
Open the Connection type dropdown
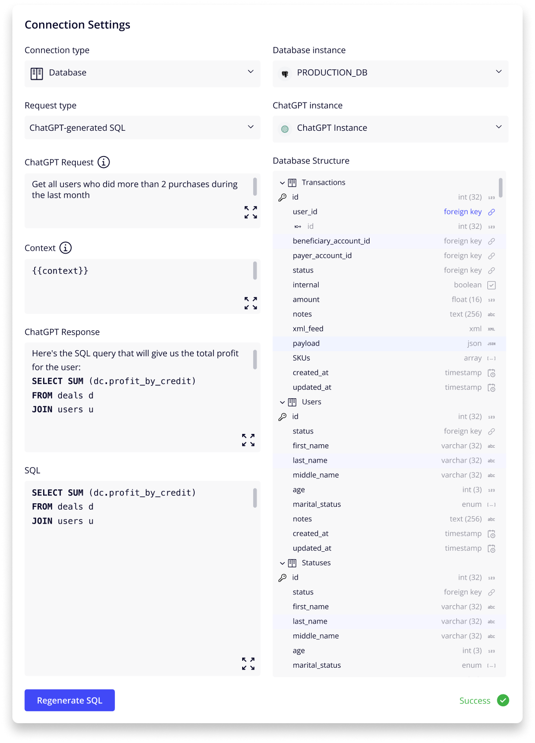tap(142, 73)
